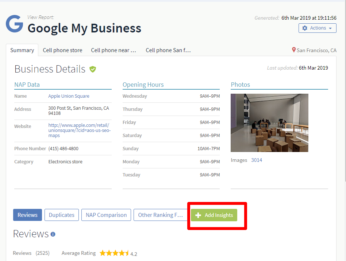Click the Monday opening hours row
The width and height of the screenshot is (346, 261).
point(171,162)
